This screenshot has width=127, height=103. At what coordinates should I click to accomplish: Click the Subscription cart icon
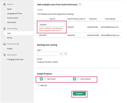(x=5, y=55)
